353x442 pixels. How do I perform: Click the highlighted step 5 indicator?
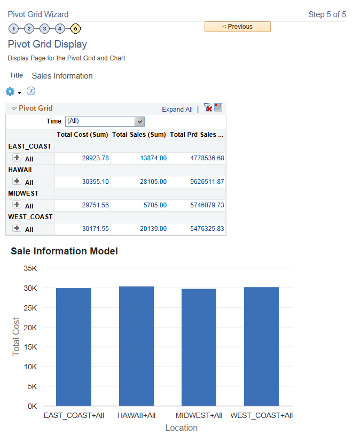(75, 28)
